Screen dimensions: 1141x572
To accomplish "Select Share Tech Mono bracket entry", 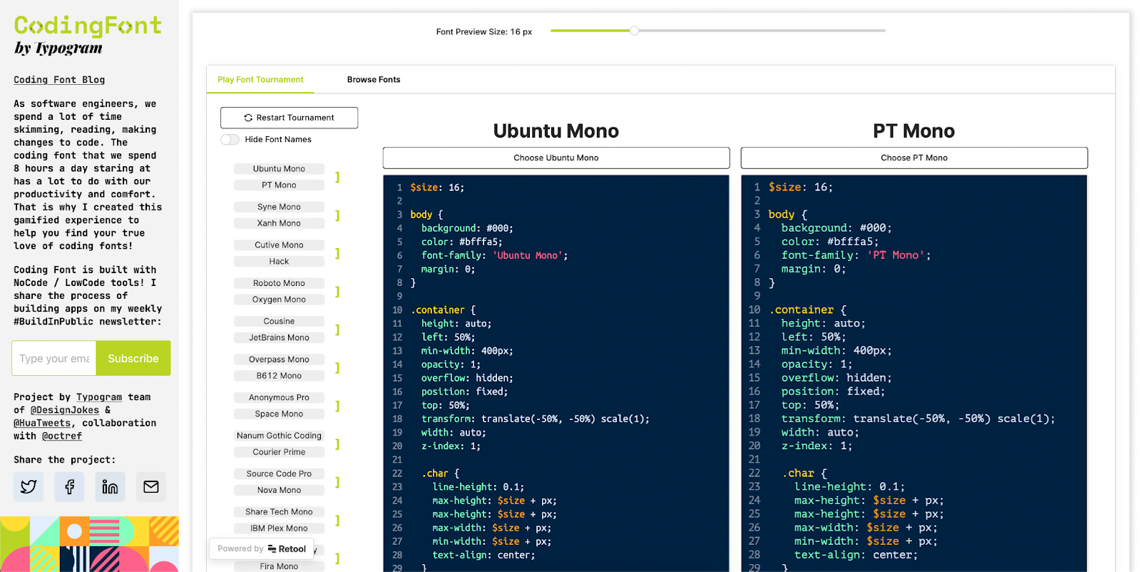I will coord(279,512).
